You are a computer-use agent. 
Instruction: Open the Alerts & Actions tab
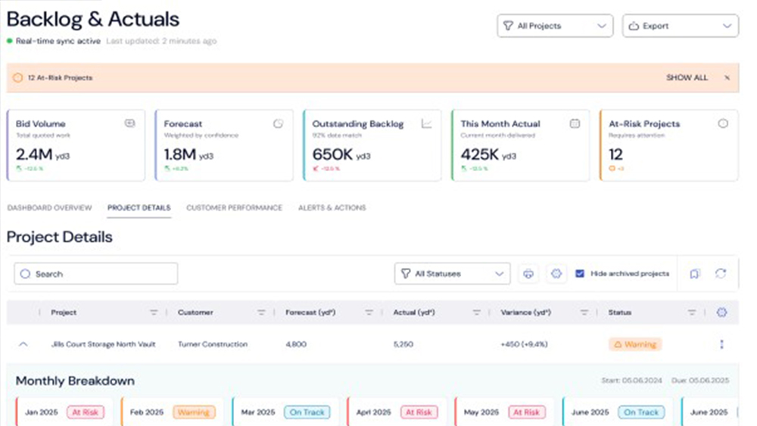tap(332, 208)
